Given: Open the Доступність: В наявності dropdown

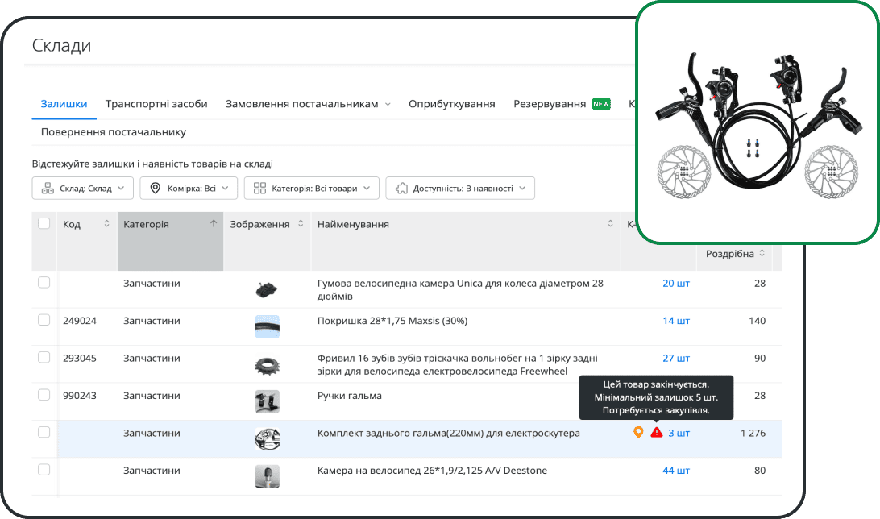Looking at the screenshot, I should (x=459, y=188).
